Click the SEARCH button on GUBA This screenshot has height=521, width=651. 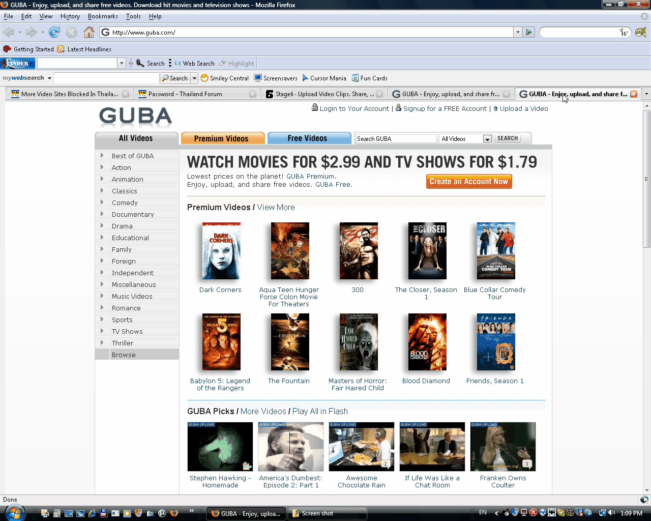[x=508, y=138]
